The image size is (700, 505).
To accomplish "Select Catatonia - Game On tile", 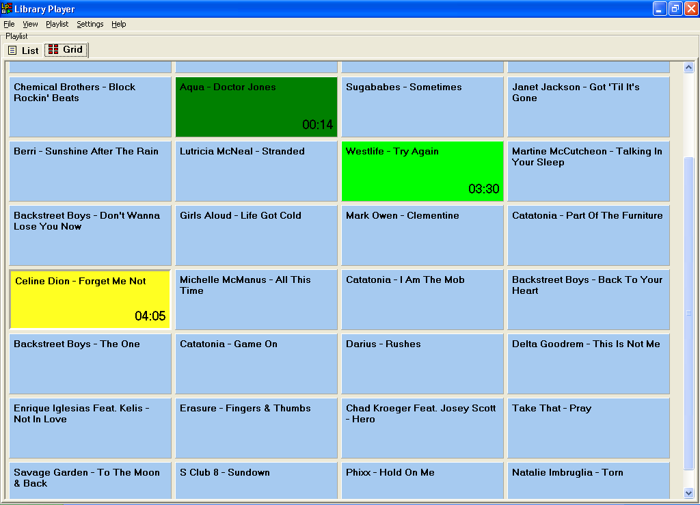I will (x=256, y=364).
